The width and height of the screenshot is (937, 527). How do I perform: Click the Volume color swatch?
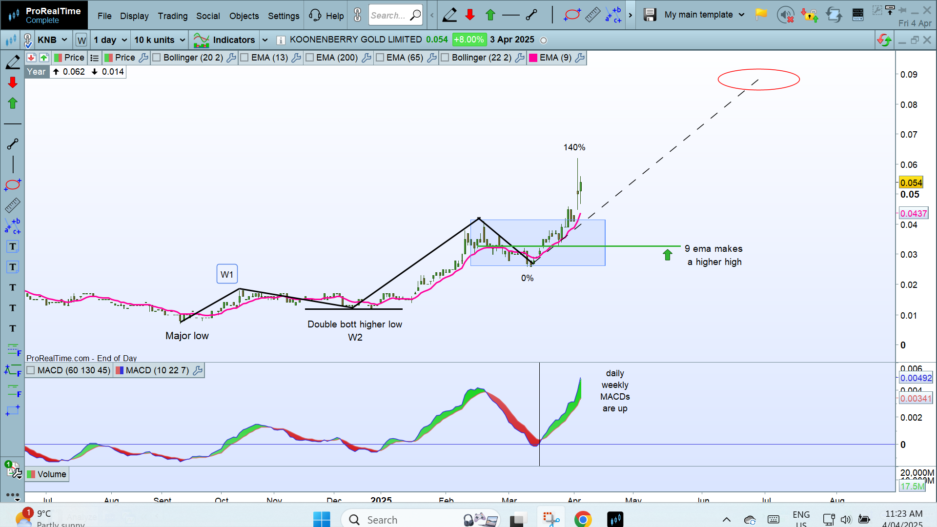coord(31,474)
